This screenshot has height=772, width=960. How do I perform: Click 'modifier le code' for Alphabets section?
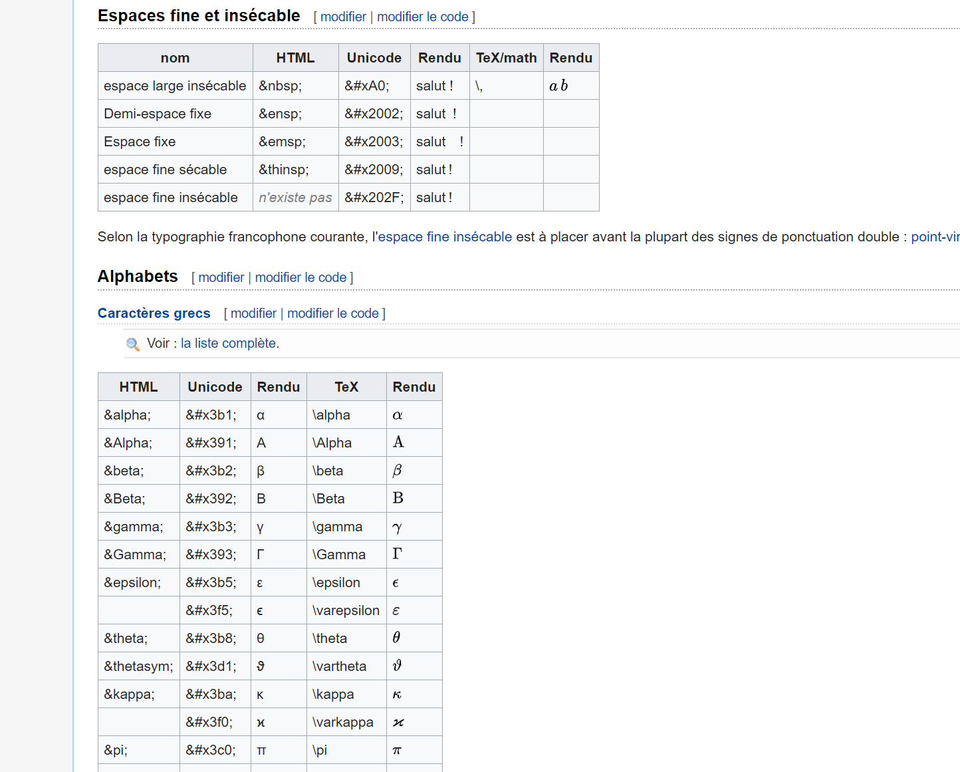point(300,277)
